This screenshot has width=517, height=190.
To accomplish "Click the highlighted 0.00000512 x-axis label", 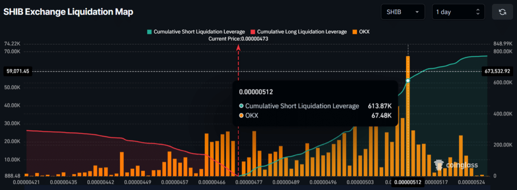I will tap(408, 182).
